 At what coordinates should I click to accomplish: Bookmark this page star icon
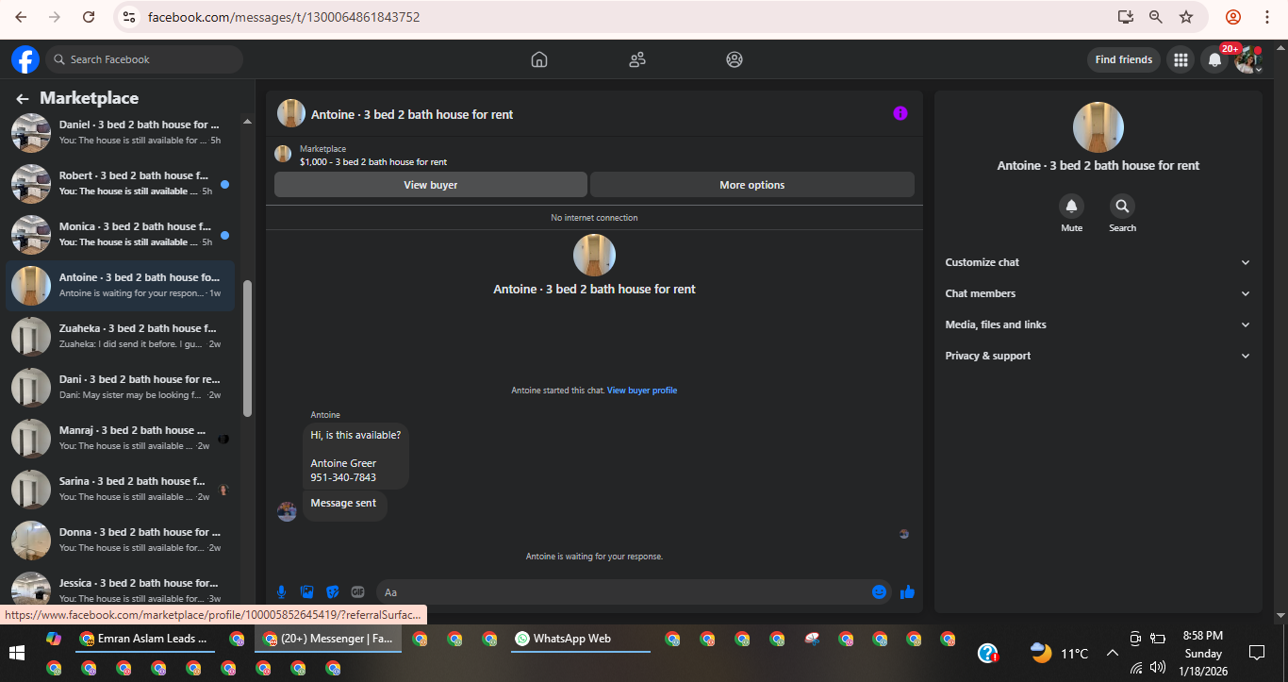click(1186, 17)
